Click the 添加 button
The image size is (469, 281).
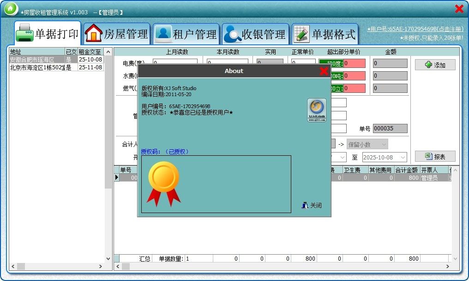[x=435, y=65]
